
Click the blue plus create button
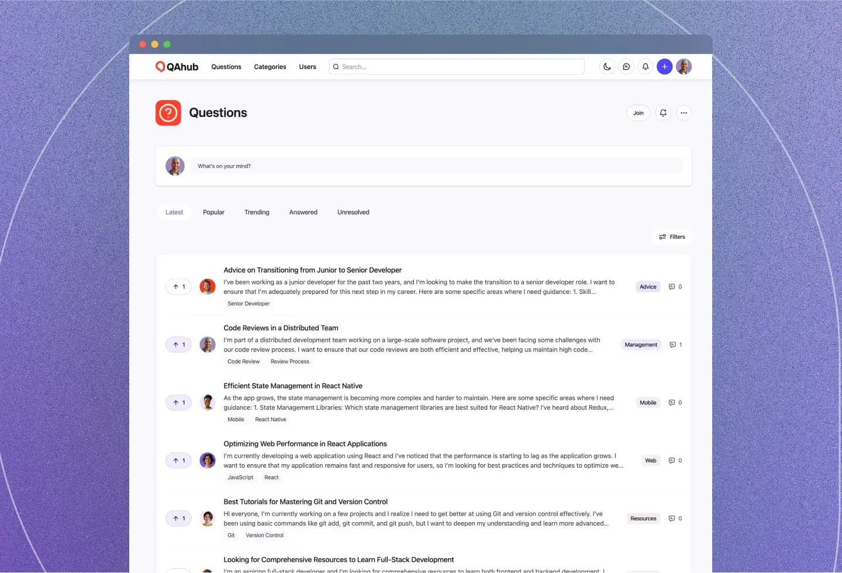[664, 67]
